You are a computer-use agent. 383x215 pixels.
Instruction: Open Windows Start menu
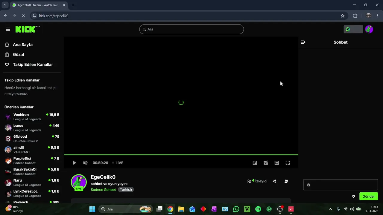[92, 209]
